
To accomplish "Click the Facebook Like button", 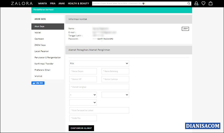I will (x=38, y=83).
